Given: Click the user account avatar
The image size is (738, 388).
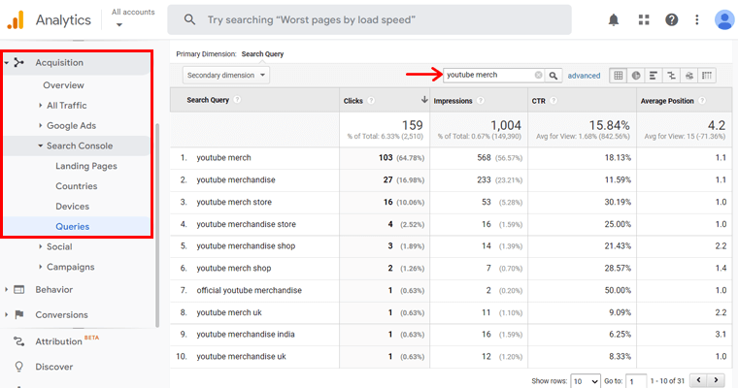Looking at the screenshot, I should tap(723, 19).
